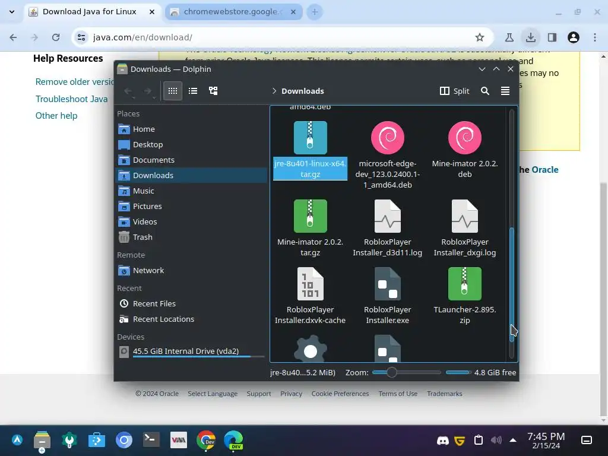The height and width of the screenshot is (456, 608).
Task: Open Chrome downloads tray icon
Action: [530, 37]
